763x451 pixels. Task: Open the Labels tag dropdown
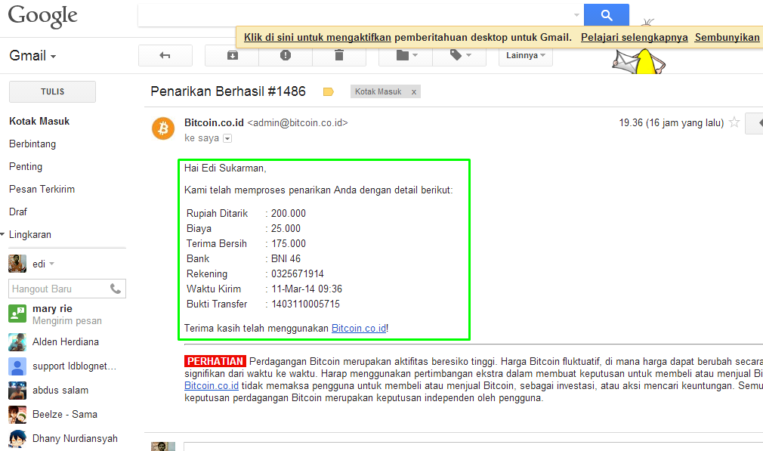click(460, 55)
